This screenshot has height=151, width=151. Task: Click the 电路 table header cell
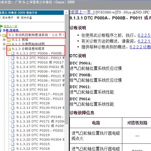(x=96, y=123)
